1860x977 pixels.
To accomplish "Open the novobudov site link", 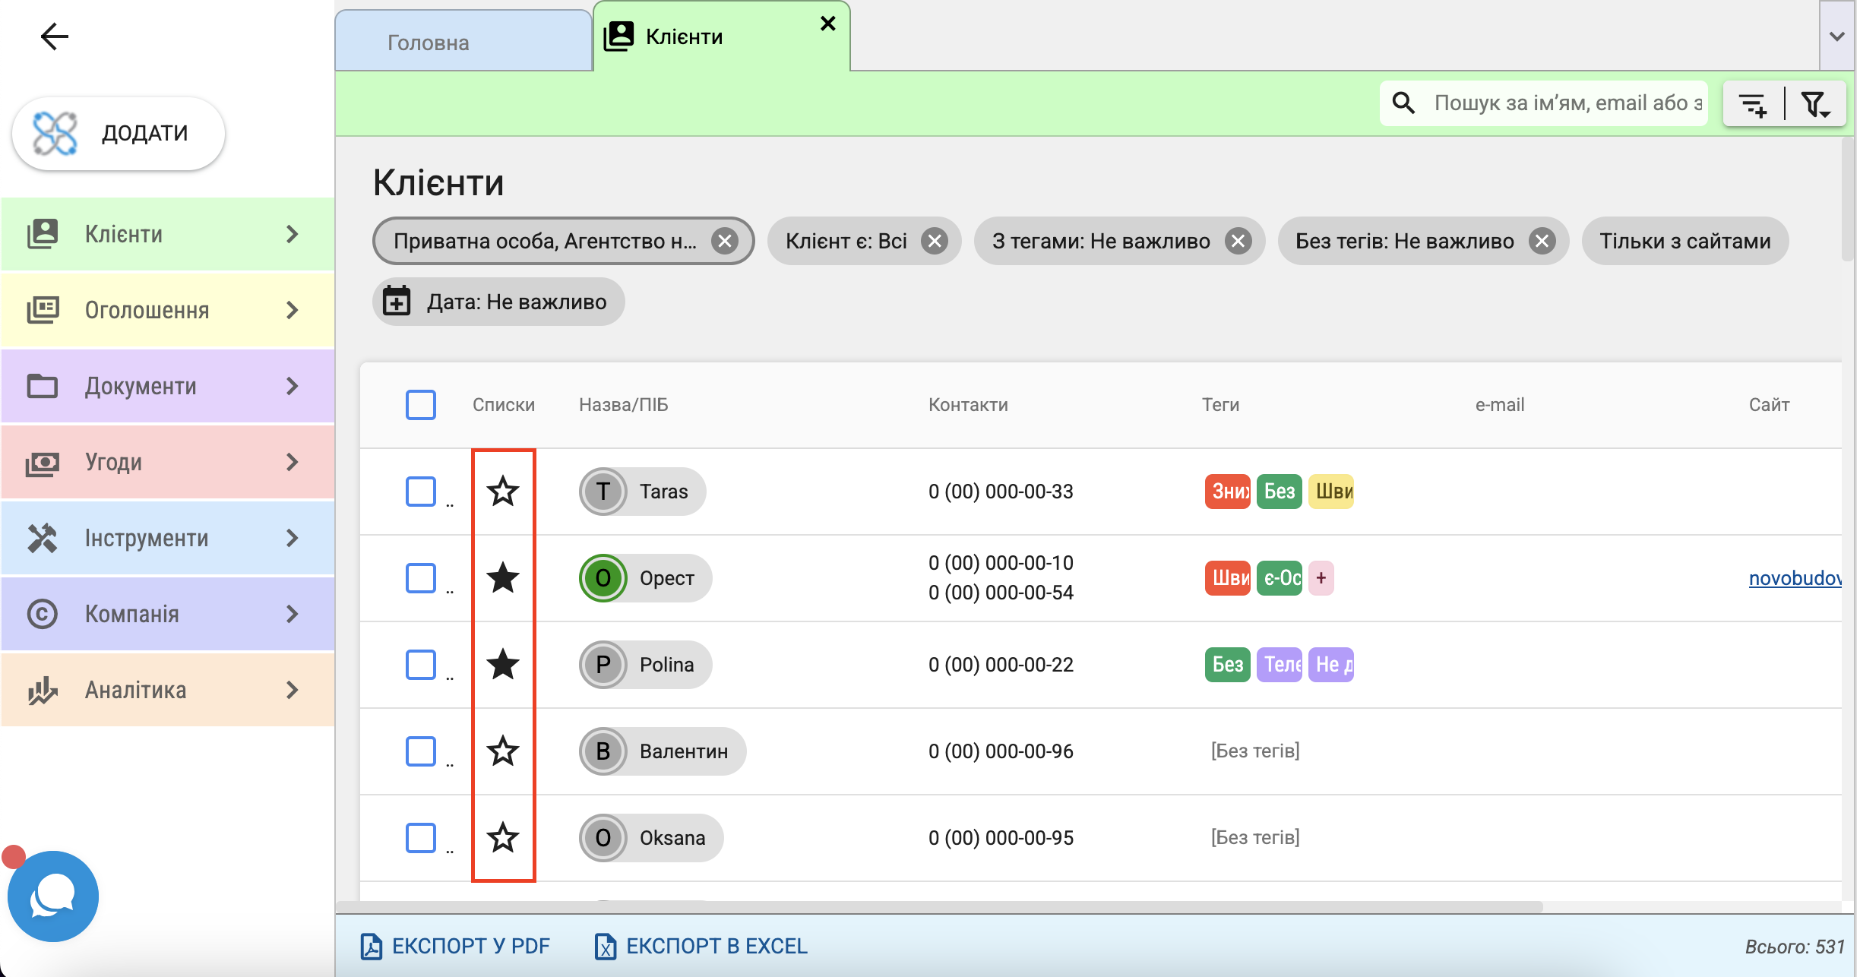I will coord(1795,578).
